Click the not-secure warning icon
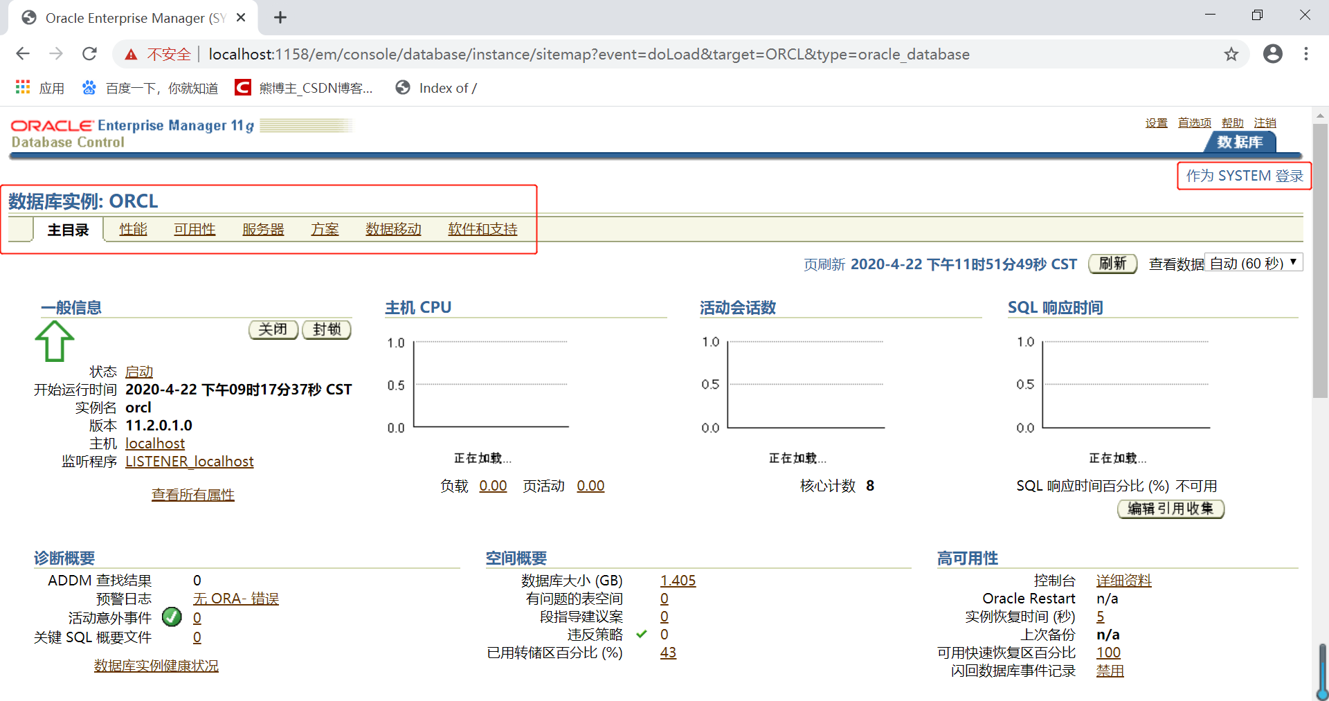The height and width of the screenshot is (701, 1329). [x=131, y=55]
